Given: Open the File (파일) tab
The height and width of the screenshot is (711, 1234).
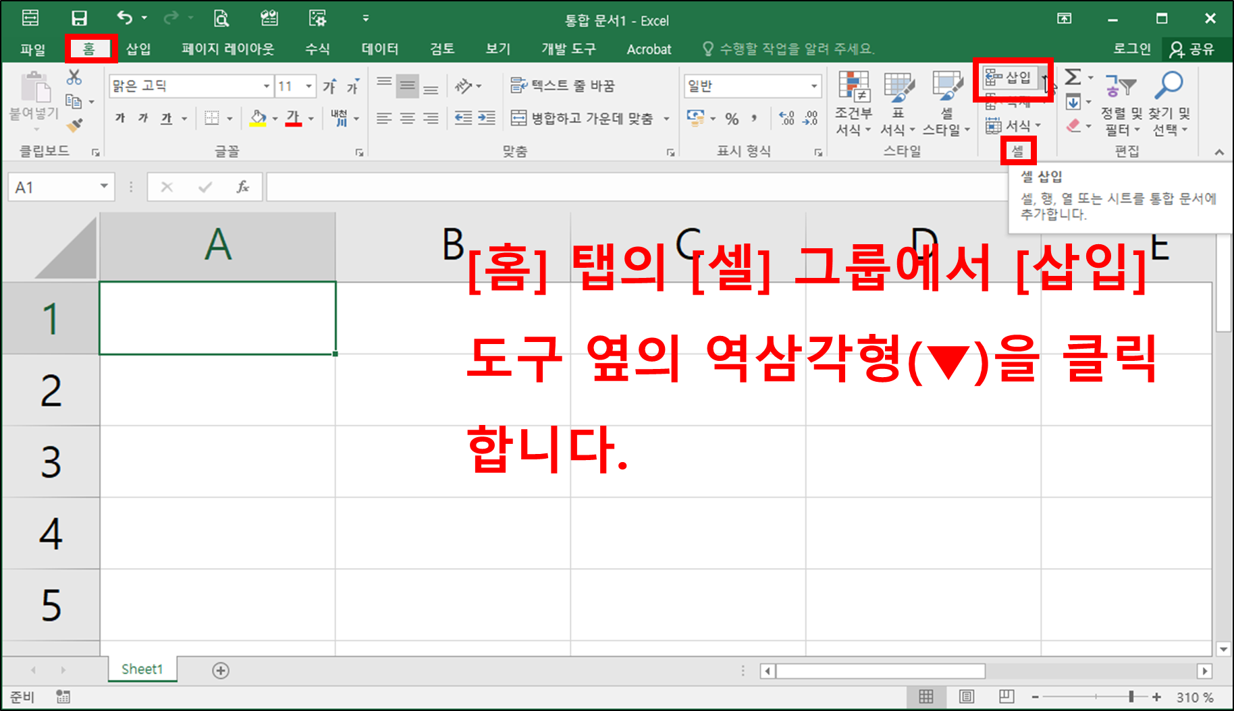Looking at the screenshot, I should pyautogui.click(x=32, y=49).
